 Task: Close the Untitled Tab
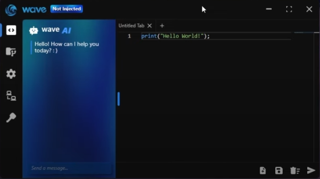150,26
